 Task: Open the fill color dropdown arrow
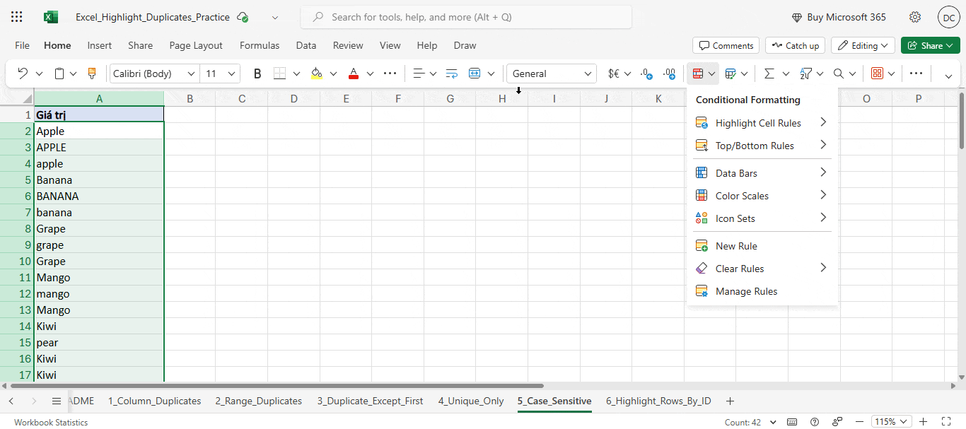[332, 74]
